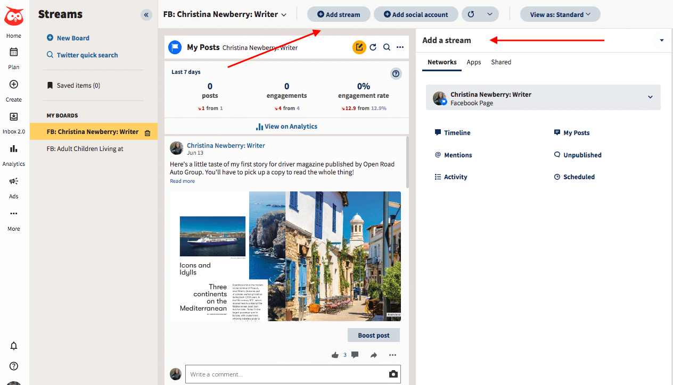
Task: Click the Add social account button
Action: click(416, 14)
